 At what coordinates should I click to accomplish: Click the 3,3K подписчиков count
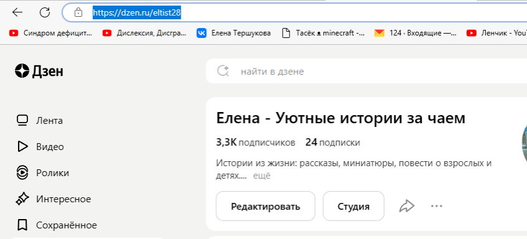click(x=256, y=143)
